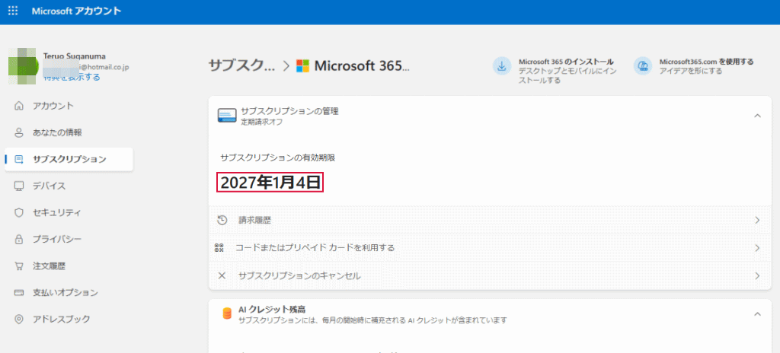Open the 請求履歴 row
The height and width of the screenshot is (353, 780).
(x=490, y=220)
